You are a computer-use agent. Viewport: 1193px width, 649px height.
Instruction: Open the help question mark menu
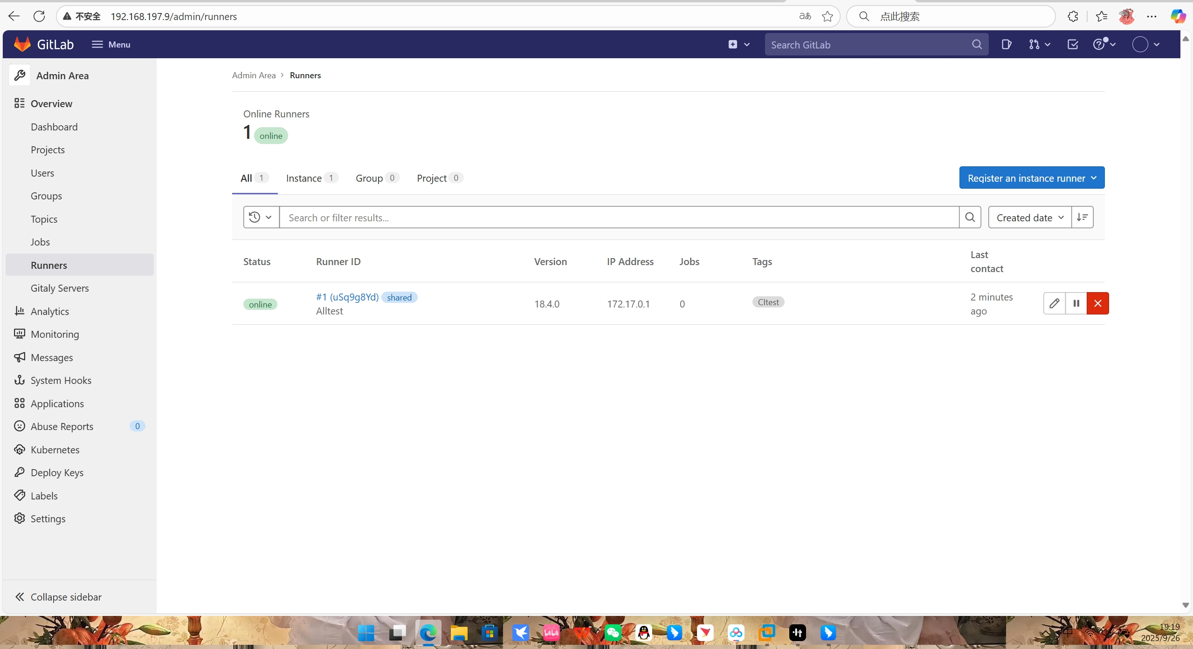tap(1104, 44)
